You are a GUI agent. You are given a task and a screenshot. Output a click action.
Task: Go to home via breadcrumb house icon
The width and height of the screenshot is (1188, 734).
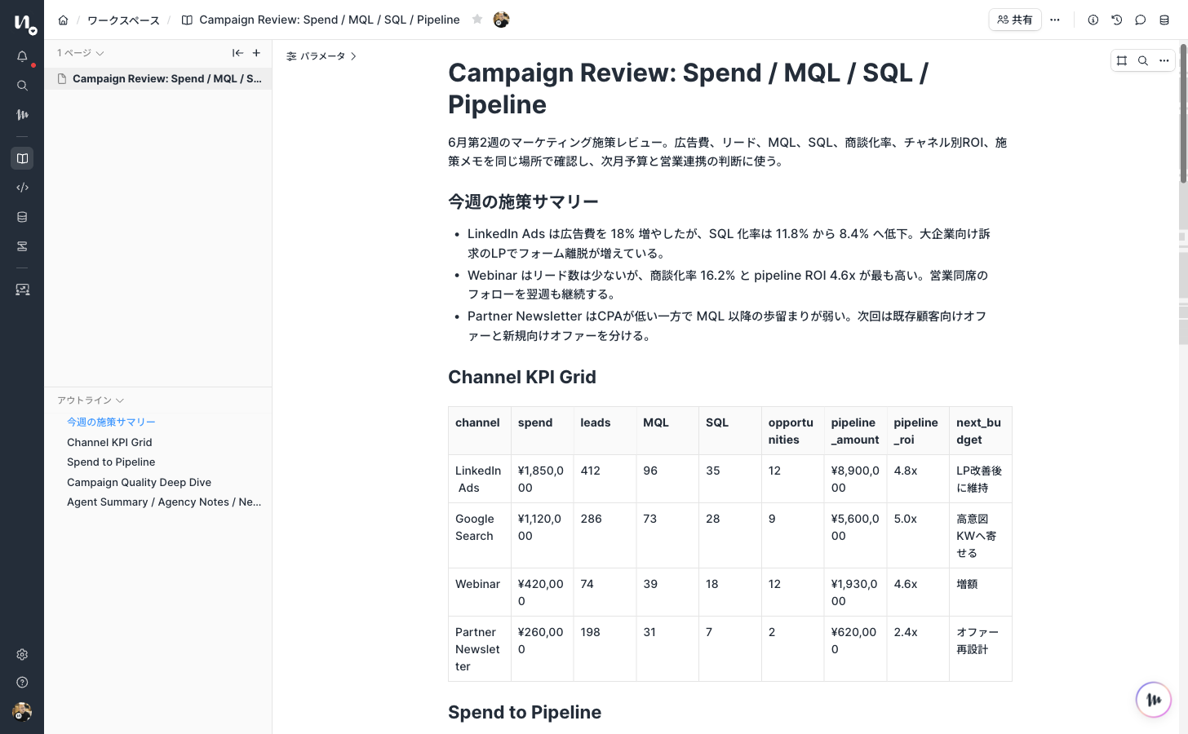click(63, 20)
